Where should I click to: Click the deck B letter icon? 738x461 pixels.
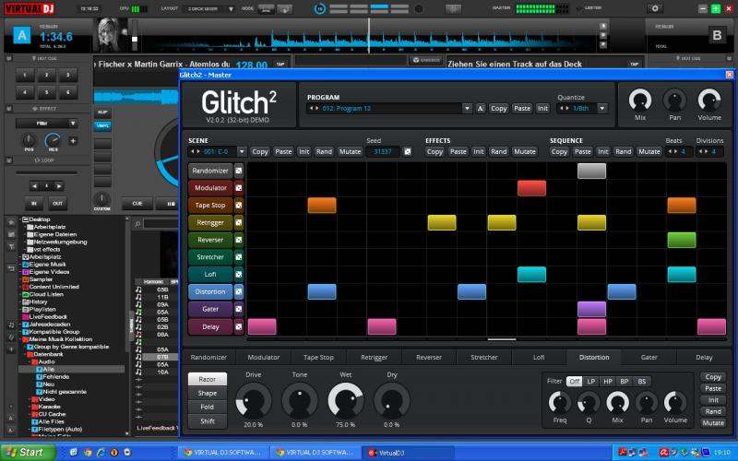pos(717,35)
